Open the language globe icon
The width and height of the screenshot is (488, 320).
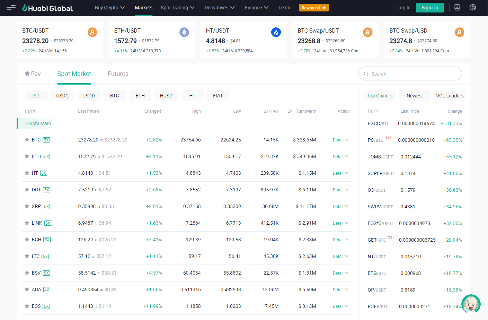click(x=473, y=7)
